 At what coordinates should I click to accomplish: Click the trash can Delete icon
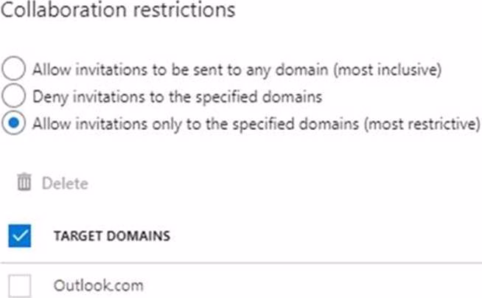pos(24,183)
